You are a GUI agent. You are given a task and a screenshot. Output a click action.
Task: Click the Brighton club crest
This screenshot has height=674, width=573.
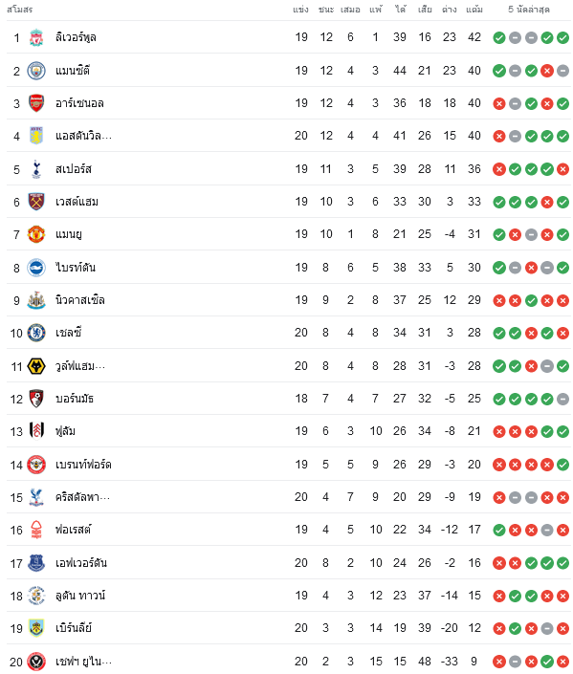tap(36, 268)
